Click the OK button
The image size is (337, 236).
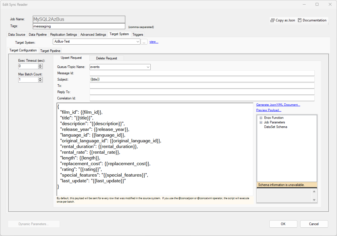coord(283,224)
